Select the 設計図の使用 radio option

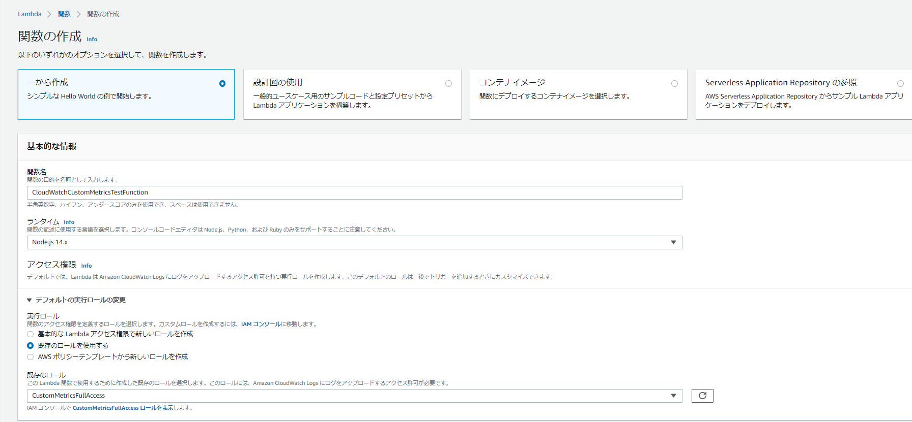[448, 83]
